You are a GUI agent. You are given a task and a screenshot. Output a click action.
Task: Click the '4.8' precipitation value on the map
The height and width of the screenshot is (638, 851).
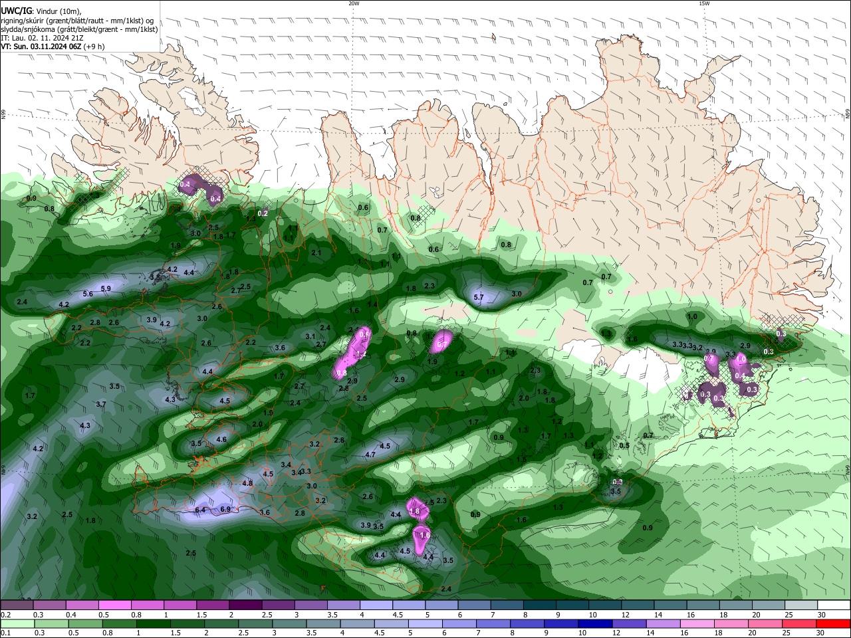[x=247, y=483]
